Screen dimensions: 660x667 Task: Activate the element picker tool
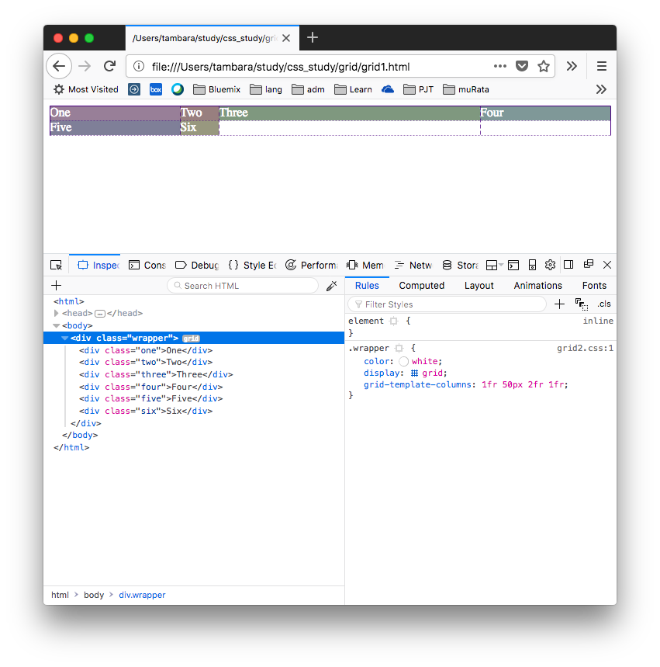56,265
